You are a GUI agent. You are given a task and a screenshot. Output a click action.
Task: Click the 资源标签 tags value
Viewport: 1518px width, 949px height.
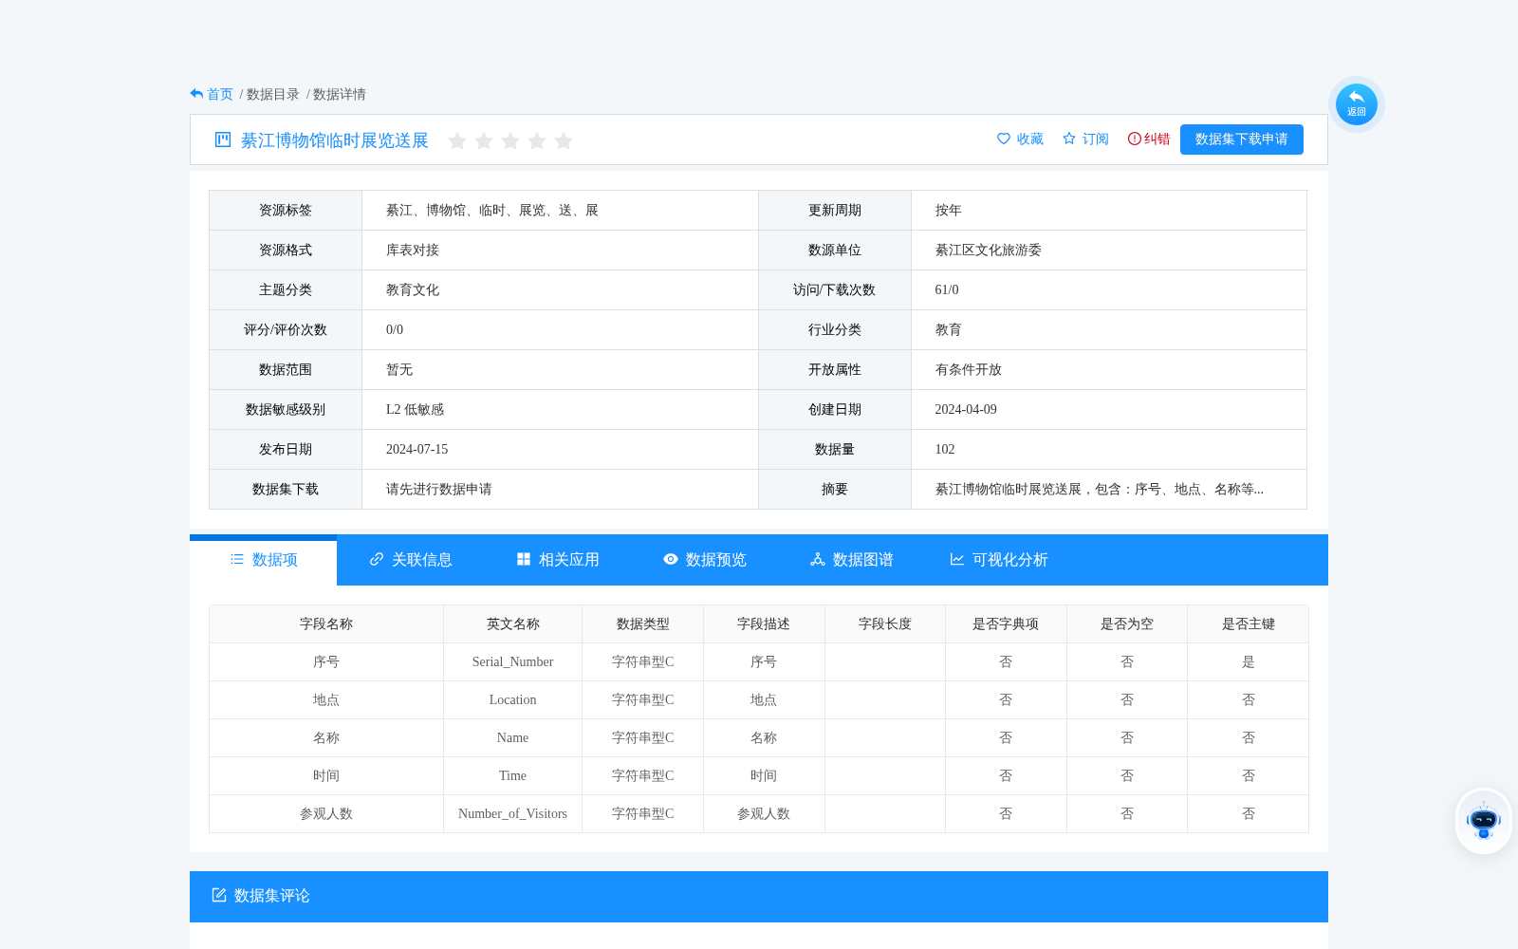pyautogui.click(x=491, y=210)
